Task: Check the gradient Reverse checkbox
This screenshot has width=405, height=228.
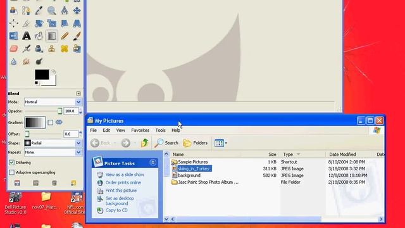Action: click(51, 122)
